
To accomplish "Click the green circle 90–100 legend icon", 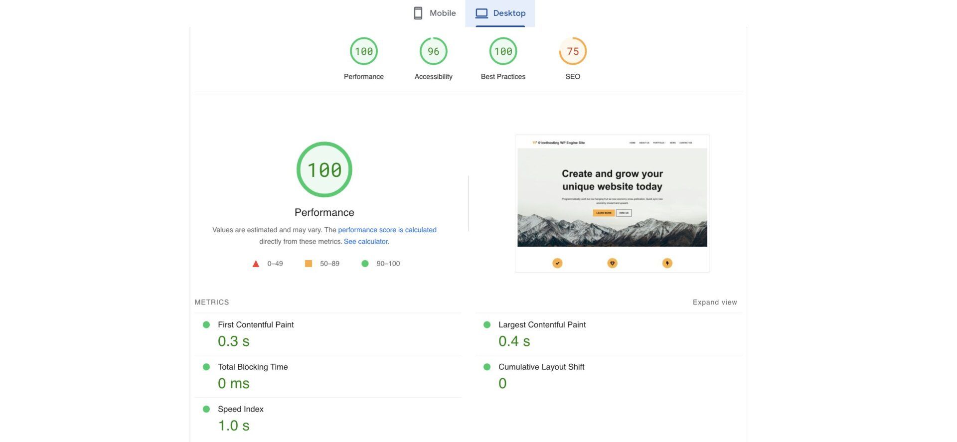I will coord(365,264).
